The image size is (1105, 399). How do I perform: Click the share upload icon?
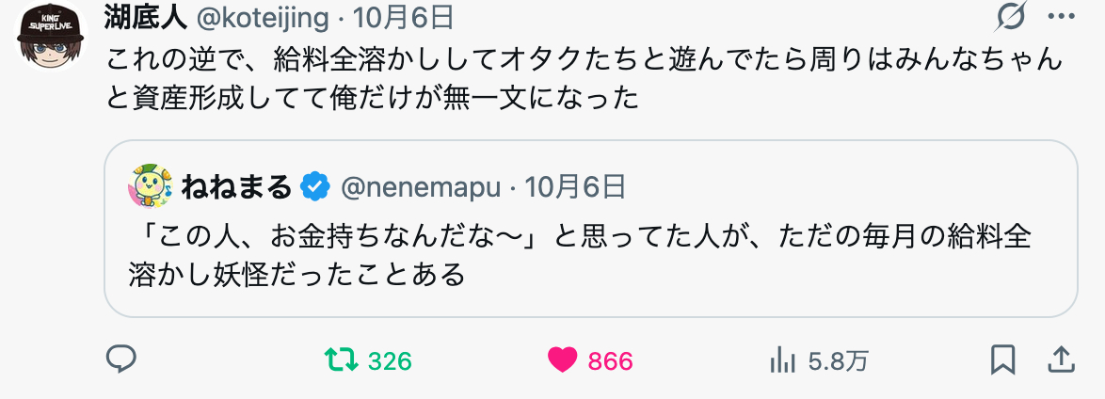[1061, 359]
